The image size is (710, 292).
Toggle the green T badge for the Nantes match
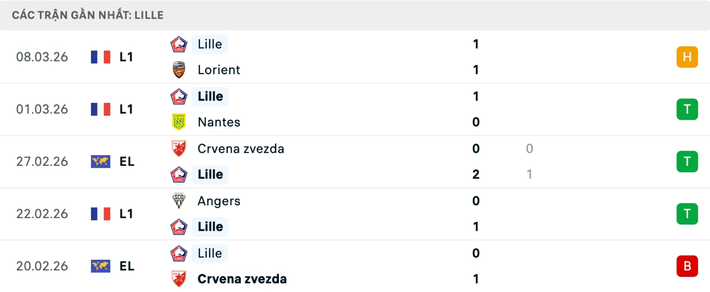(x=687, y=109)
